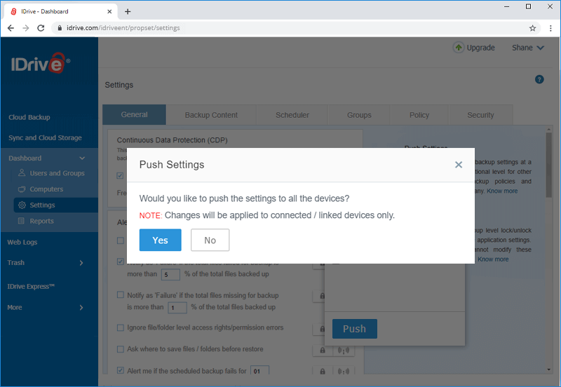Toggle the first Alerts section checkbox
This screenshot has width=561, height=387.
tap(121, 240)
